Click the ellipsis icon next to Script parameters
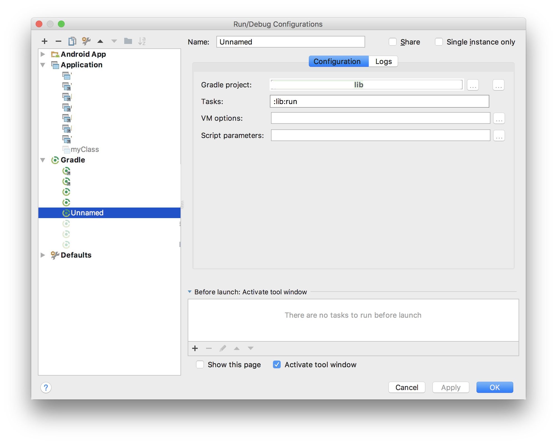Screen dimensions: 557x444 499,135
